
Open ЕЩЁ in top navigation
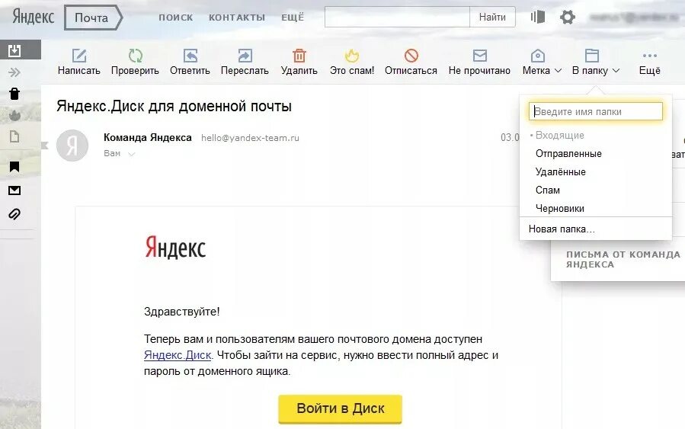coord(293,18)
